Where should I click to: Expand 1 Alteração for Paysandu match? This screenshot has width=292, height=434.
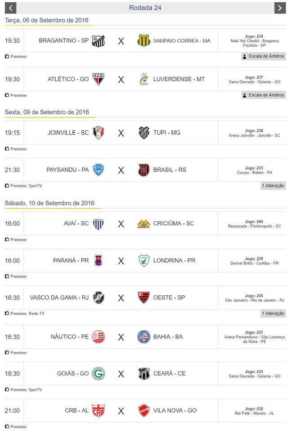(x=273, y=185)
